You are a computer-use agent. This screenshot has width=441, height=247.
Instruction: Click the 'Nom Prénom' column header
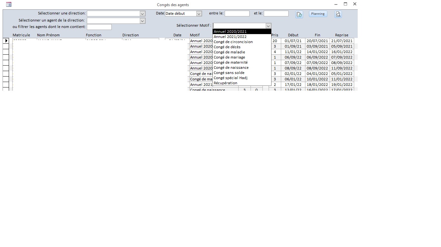click(x=48, y=35)
